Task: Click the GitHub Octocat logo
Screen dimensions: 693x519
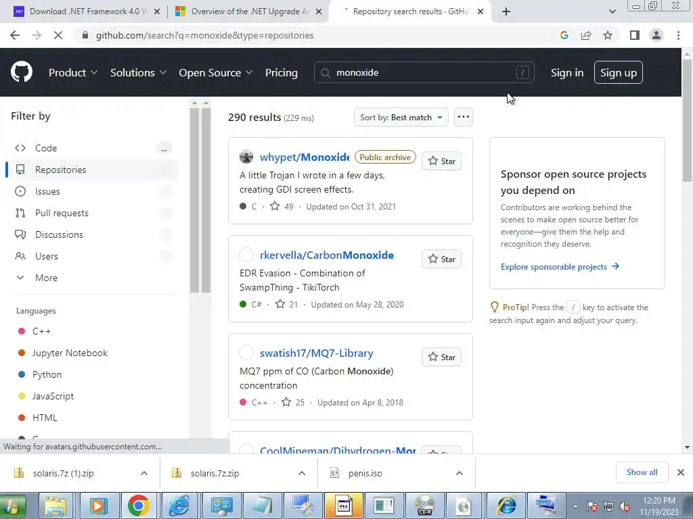Action: pos(22,72)
